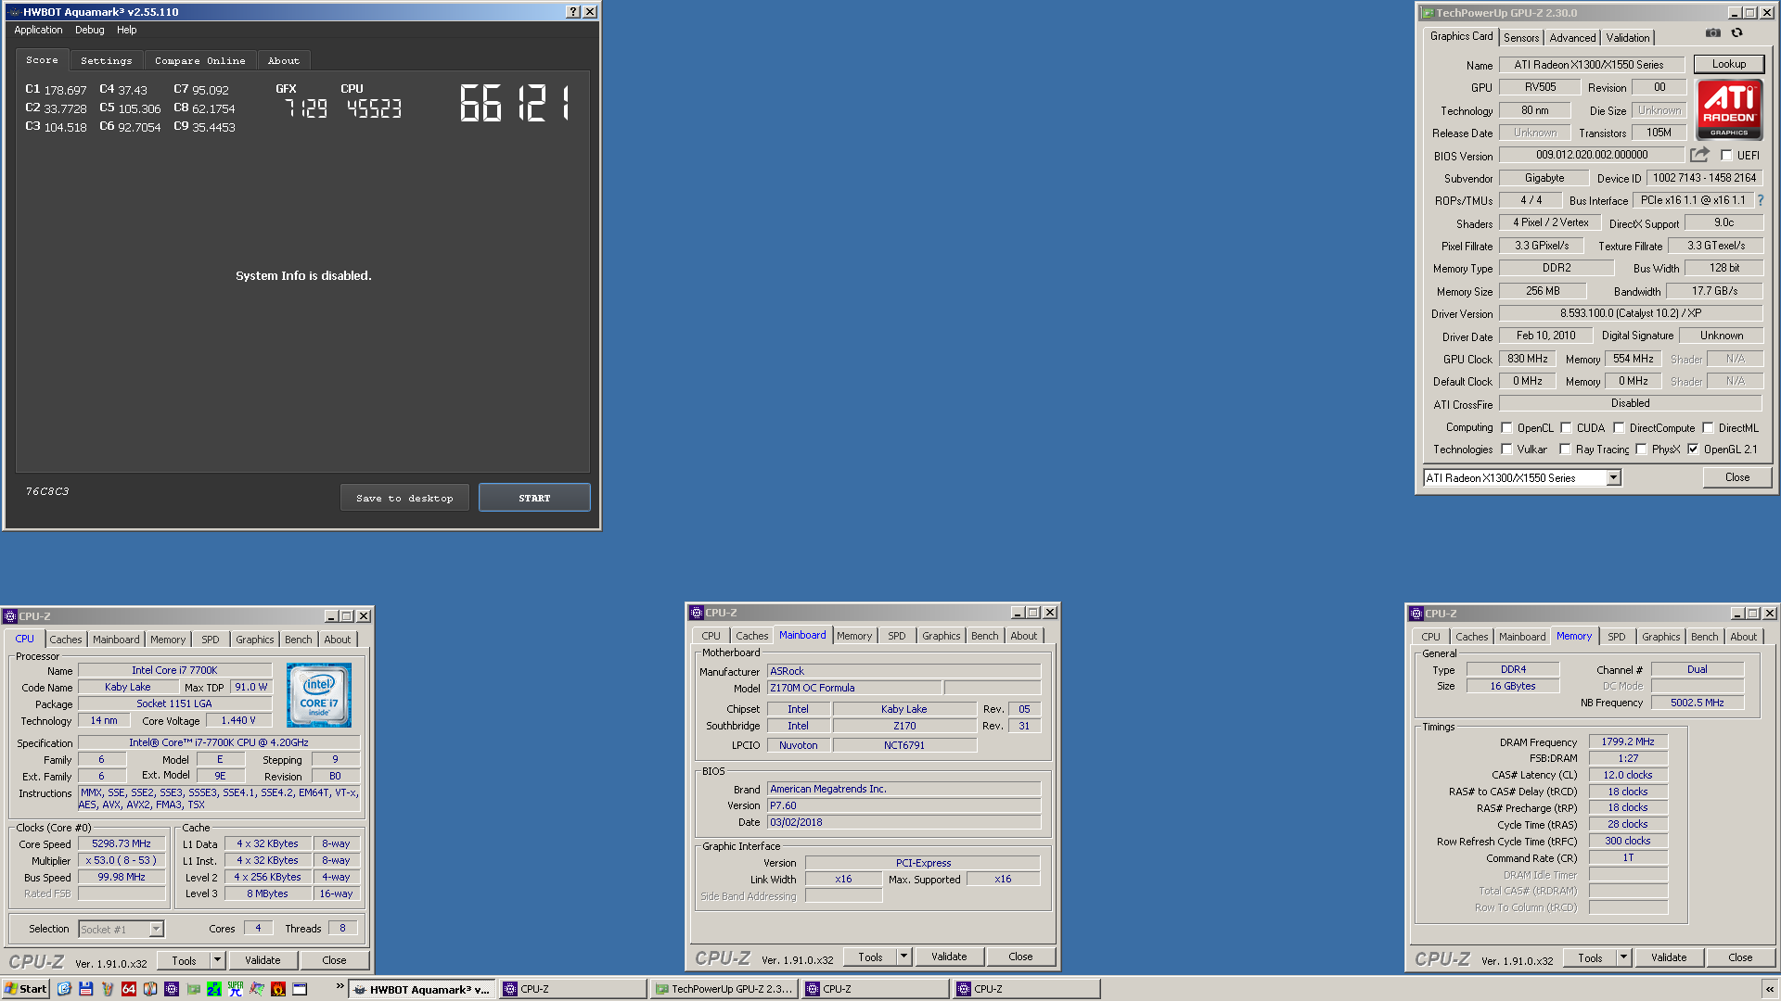Expand Tools arrow in CPU-Z Memory window
1781x1001 pixels.
1623,957
